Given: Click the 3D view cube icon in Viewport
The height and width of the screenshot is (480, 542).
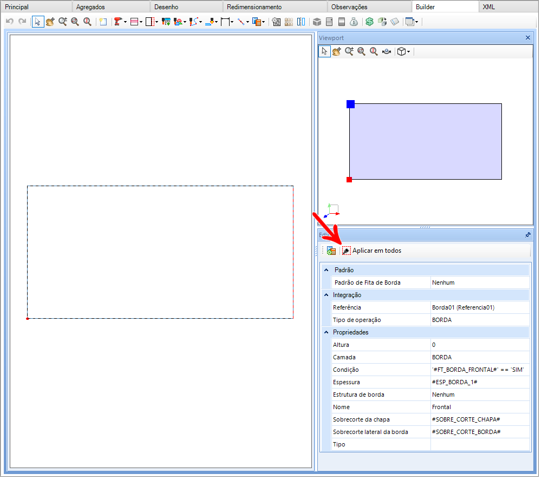Looking at the screenshot, I should point(401,51).
